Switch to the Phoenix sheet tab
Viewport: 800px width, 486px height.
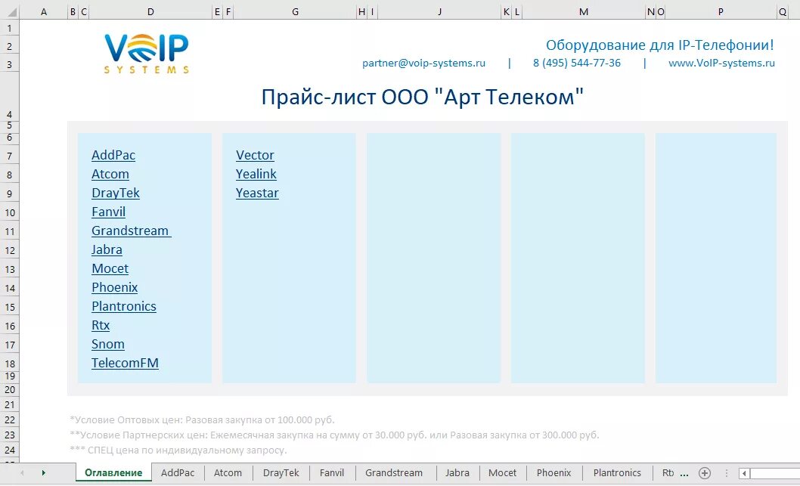point(553,472)
